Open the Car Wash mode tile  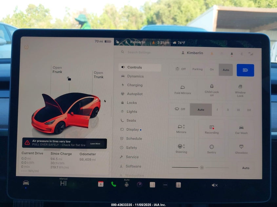(x=241, y=129)
